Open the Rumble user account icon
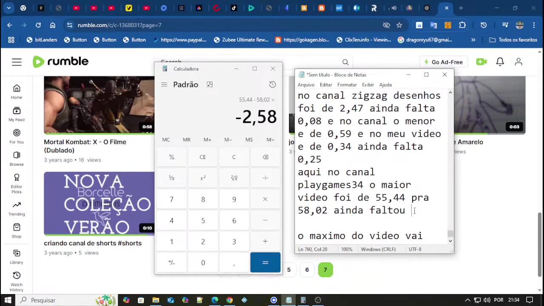The image size is (544, 306). tap(518, 62)
